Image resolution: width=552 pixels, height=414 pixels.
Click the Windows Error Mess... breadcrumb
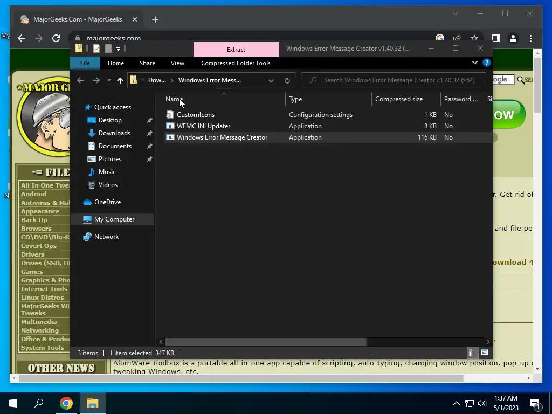point(210,80)
